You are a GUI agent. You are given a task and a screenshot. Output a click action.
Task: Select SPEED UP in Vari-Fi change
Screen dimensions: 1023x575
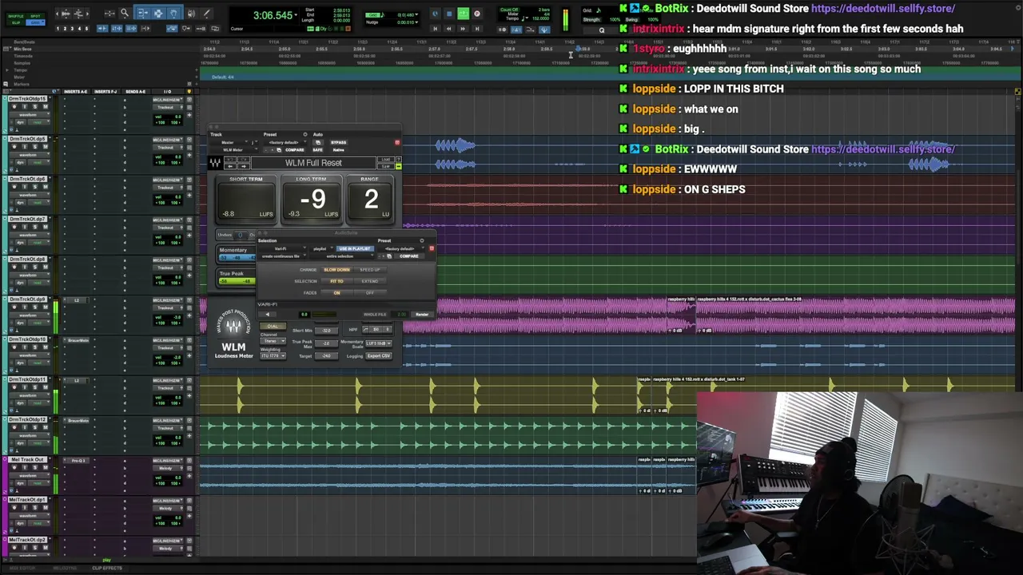pyautogui.click(x=370, y=270)
